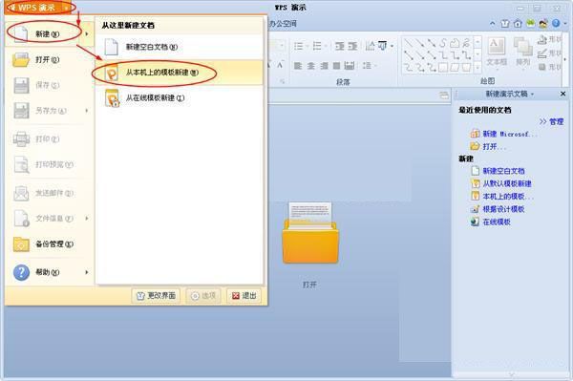
Task: Click the green icon beside the home icon
Action: pos(530,23)
